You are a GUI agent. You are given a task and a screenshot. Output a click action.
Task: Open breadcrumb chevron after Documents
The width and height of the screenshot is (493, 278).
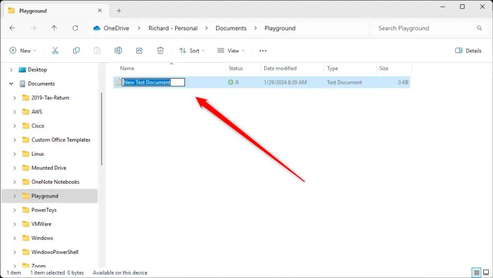[256, 28]
